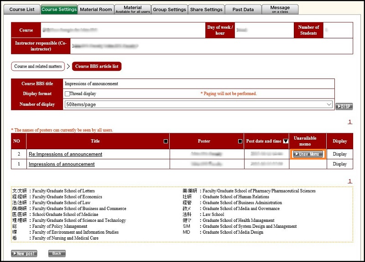Open the original Impressions of announcement post
The width and height of the screenshot is (365, 262).
pos(62,164)
